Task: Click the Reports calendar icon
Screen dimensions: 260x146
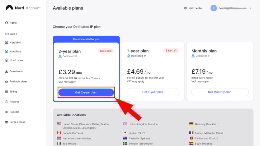Action: click(6, 102)
